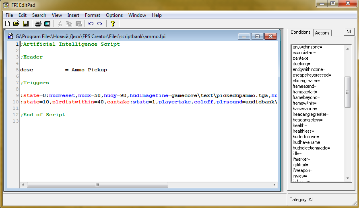Select hudhavename condition
The width and height of the screenshot is (359, 208).
pyautogui.click(x=306, y=142)
